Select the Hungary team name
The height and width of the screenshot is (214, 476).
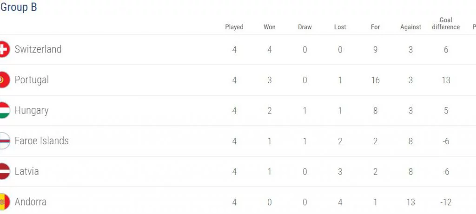tap(32, 110)
